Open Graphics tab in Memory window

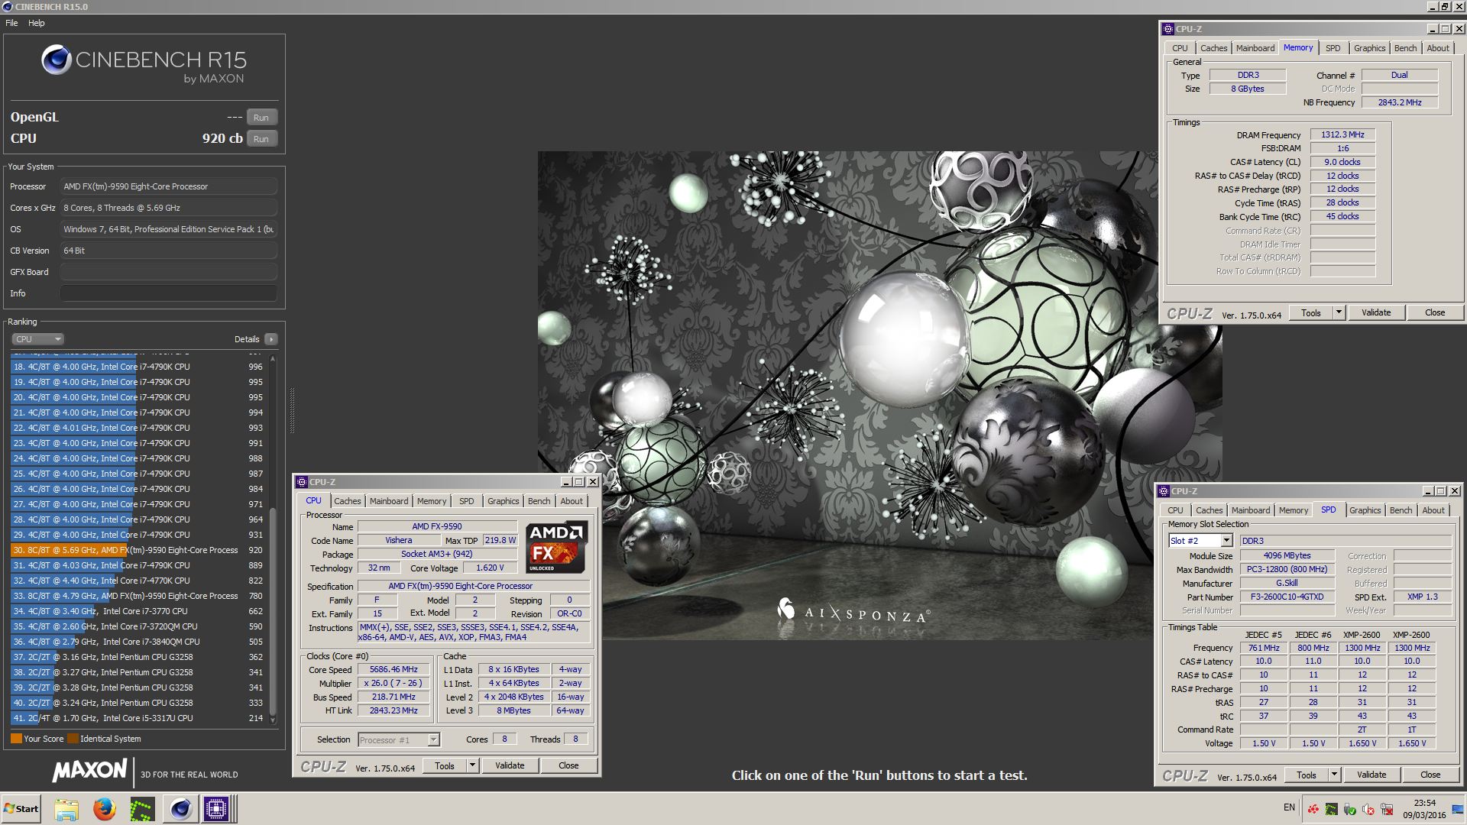1369,48
